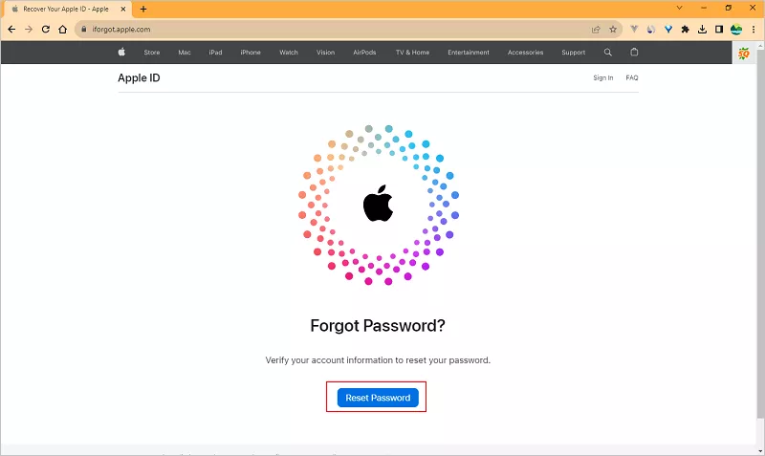Open the shopping bag icon
Viewport: 765px width, 456px height.
click(634, 53)
